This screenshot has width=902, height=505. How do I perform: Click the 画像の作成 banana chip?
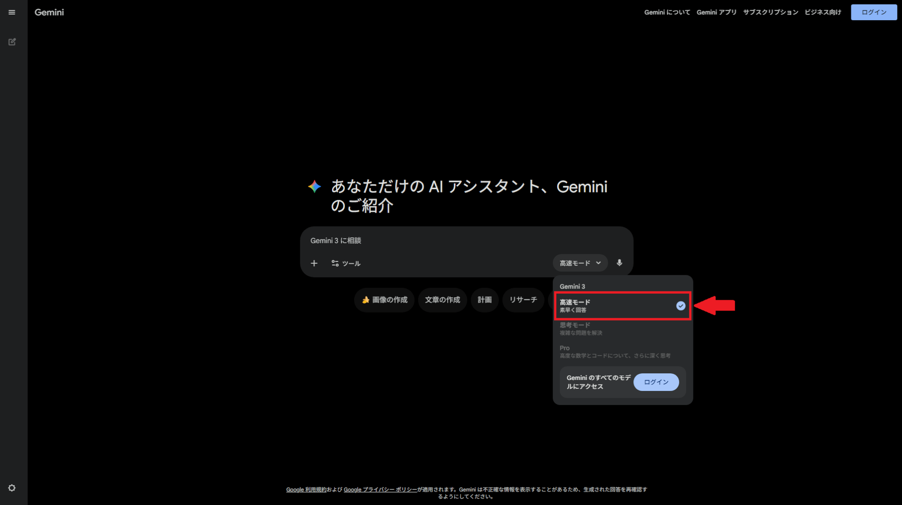pos(384,300)
